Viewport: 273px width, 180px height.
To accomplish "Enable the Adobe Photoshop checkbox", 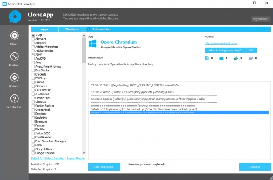I will coord(33,47).
